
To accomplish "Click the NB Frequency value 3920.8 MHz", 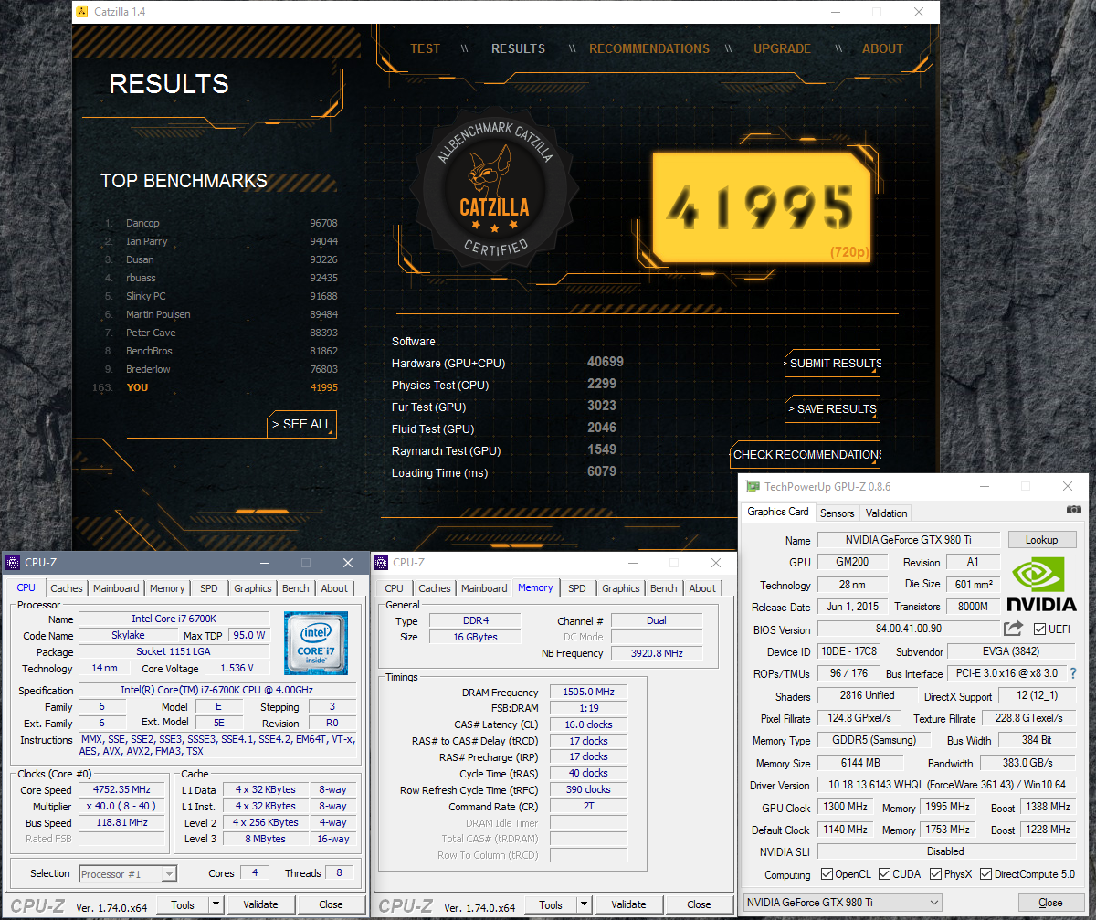I will click(x=657, y=653).
